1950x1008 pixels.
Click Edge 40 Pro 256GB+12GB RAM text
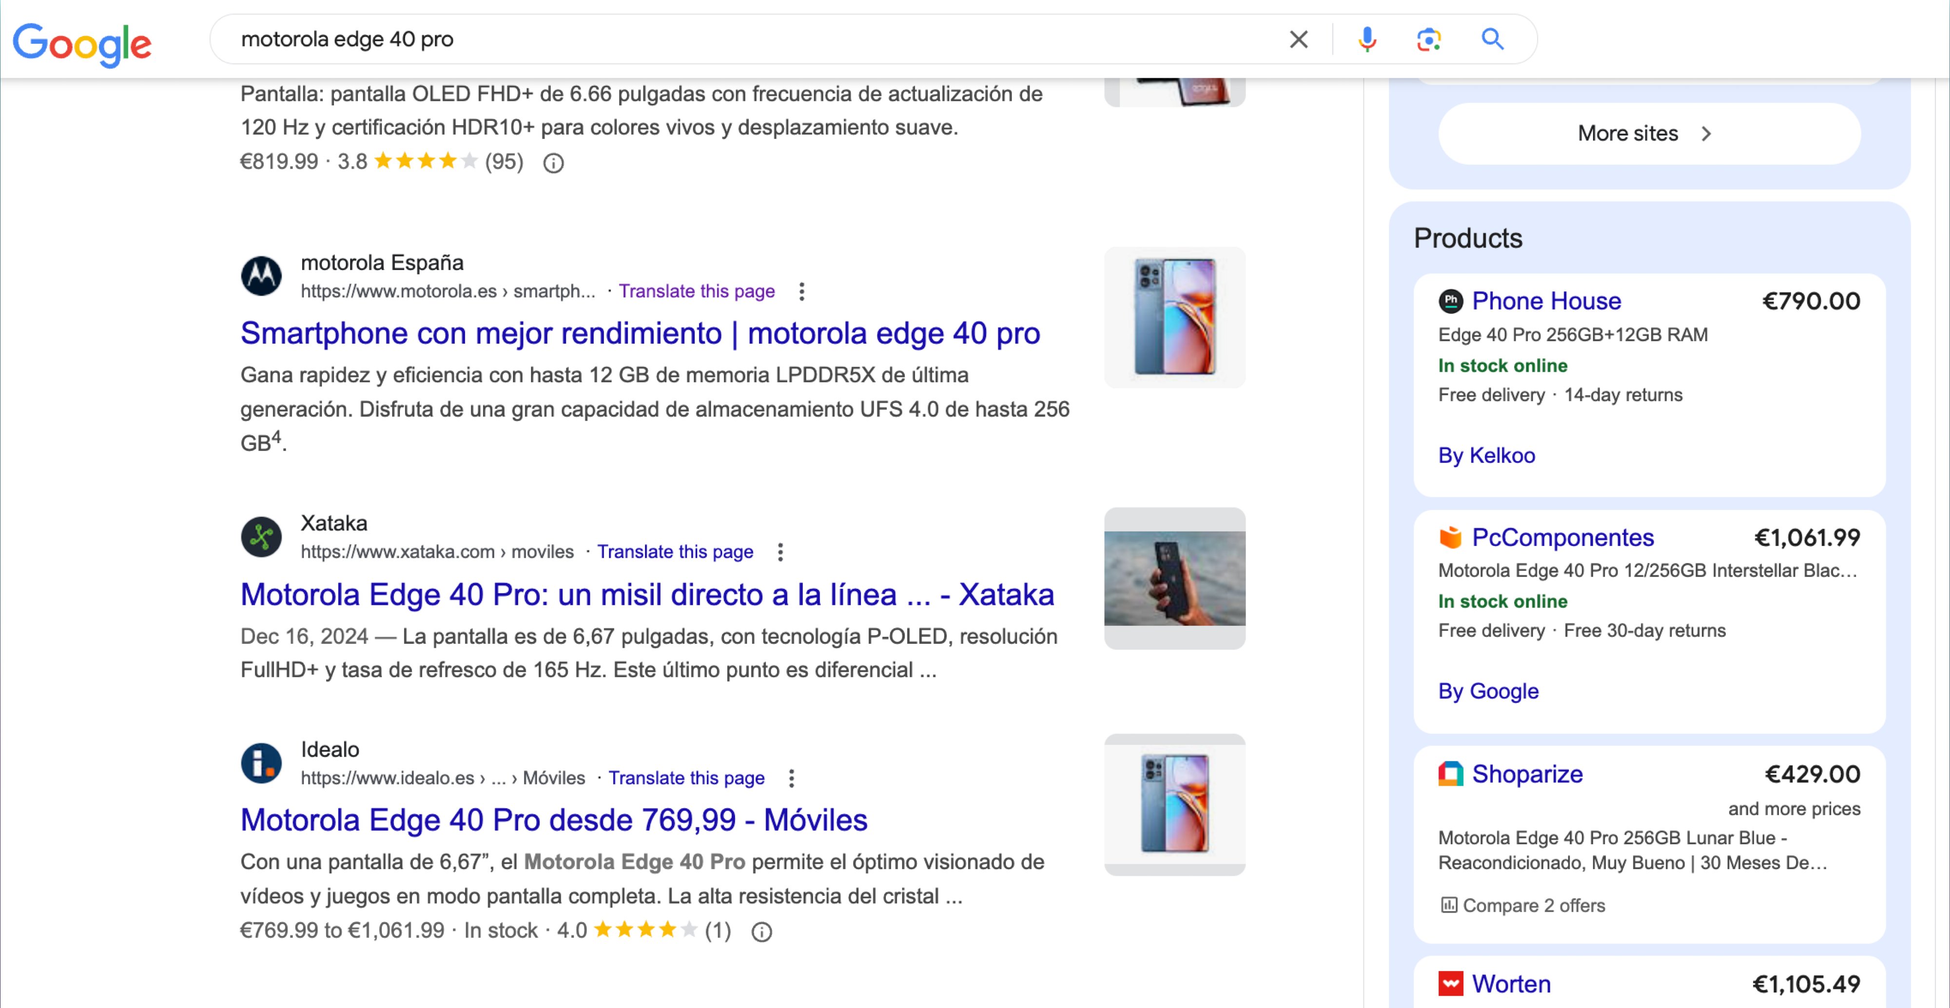pos(1572,334)
